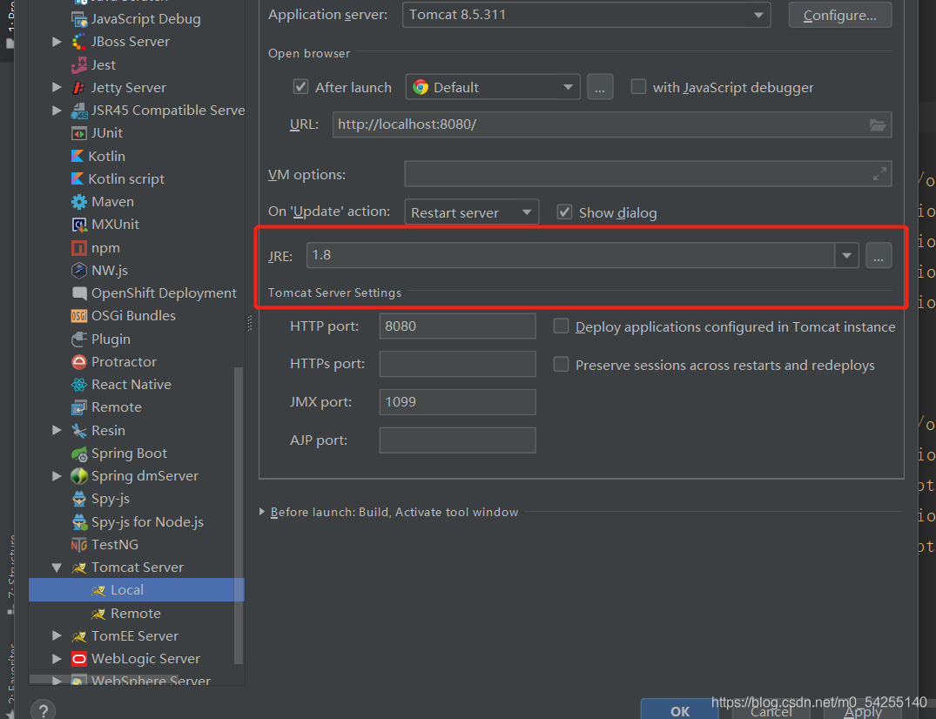This screenshot has width=936, height=719.
Task: Click the Spy-js for Node.js icon
Action: 78,522
